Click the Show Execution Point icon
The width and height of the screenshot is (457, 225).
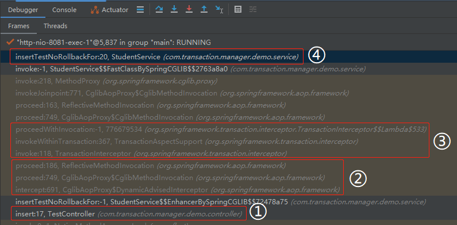[x=140, y=10]
